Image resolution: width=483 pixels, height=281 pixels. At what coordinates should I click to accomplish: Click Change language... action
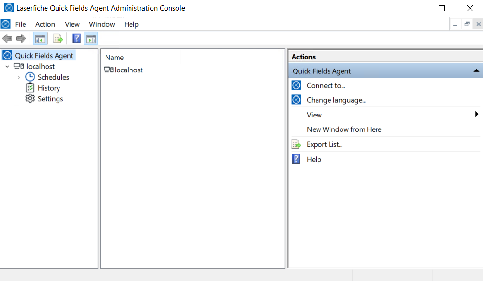click(x=336, y=100)
